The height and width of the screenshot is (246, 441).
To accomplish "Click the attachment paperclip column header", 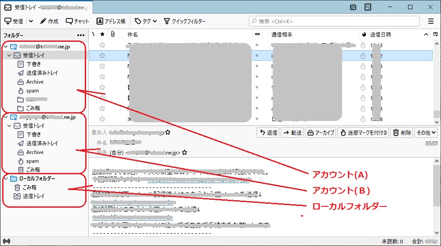I will [113, 34].
